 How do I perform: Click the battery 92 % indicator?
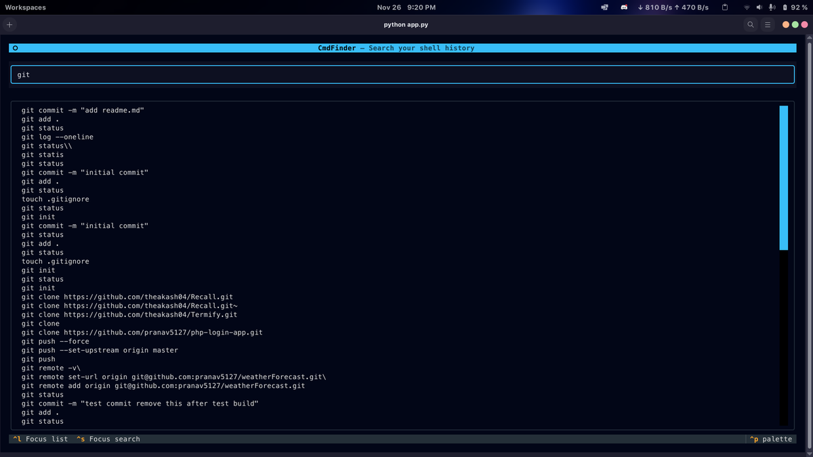click(x=794, y=7)
